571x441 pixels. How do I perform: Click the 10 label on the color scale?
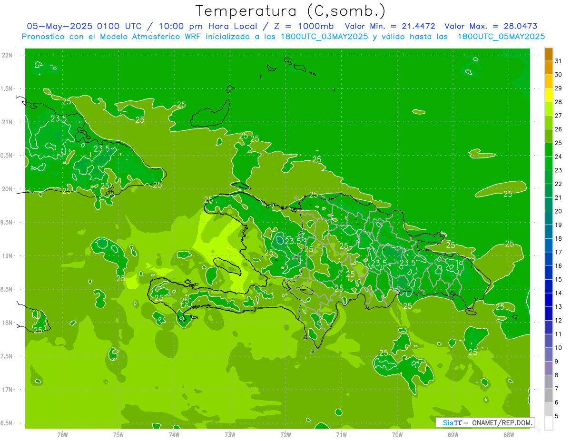(x=558, y=348)
